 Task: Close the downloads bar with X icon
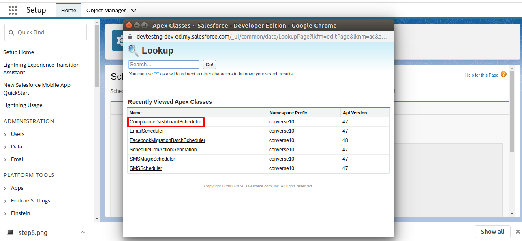coord(518,232)
